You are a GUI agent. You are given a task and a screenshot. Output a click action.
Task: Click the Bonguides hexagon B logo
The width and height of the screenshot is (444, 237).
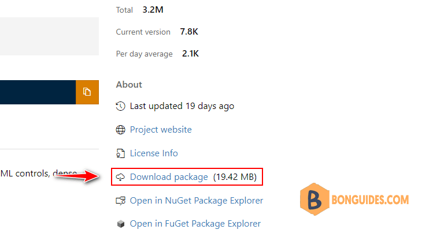pos(314,199)
